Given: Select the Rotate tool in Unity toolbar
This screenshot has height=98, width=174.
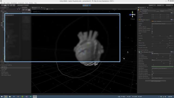Looking at the screenshot, I should pyautogui.click(x=8, y=5).
